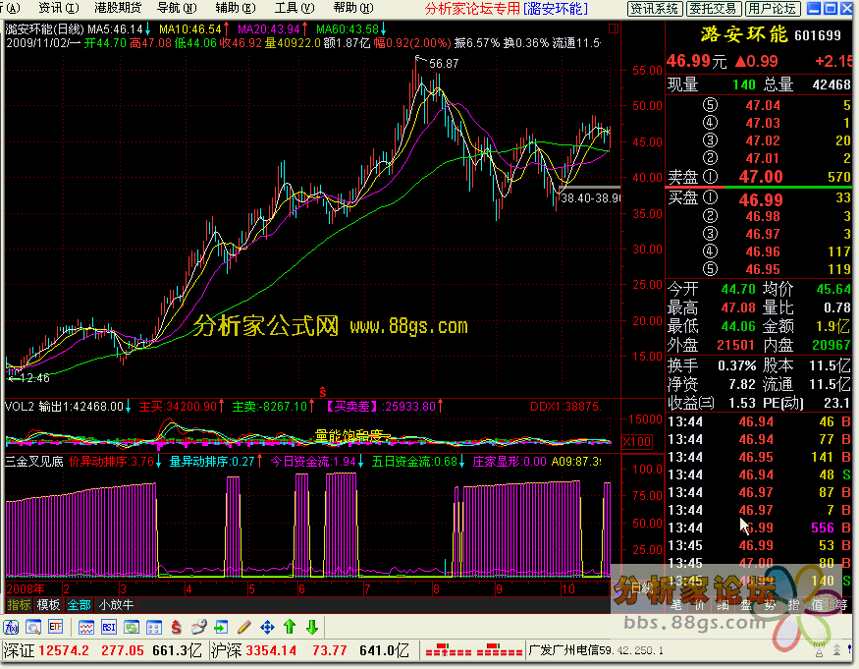Switch to 笔 tab in quote panel
This screenshot has width=859, height=669.
coord(676,605)
